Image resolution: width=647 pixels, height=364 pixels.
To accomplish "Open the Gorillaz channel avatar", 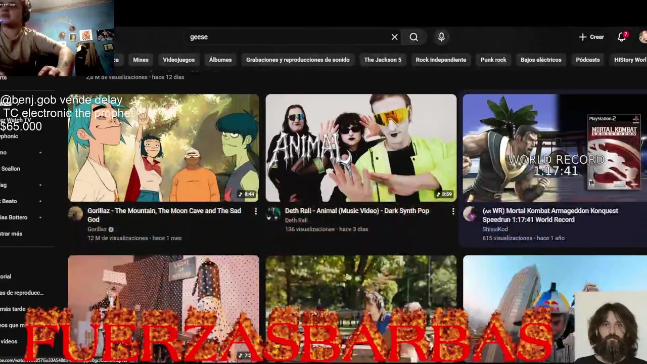I will 75,214.
